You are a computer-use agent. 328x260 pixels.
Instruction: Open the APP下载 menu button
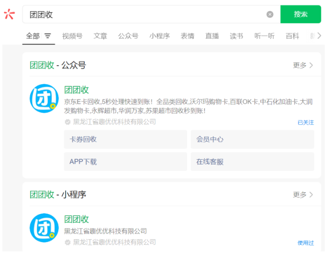coord(125,161)
